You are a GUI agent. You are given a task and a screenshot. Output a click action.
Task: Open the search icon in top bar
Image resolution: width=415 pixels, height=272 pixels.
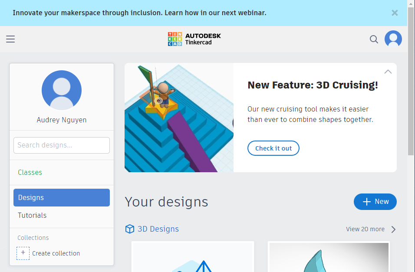pyautogui.click(x=374, y=39)
